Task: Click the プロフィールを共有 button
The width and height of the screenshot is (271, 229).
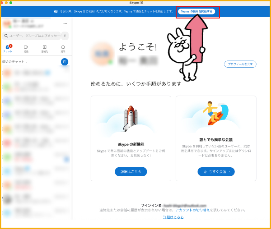Action: [240, 64]
